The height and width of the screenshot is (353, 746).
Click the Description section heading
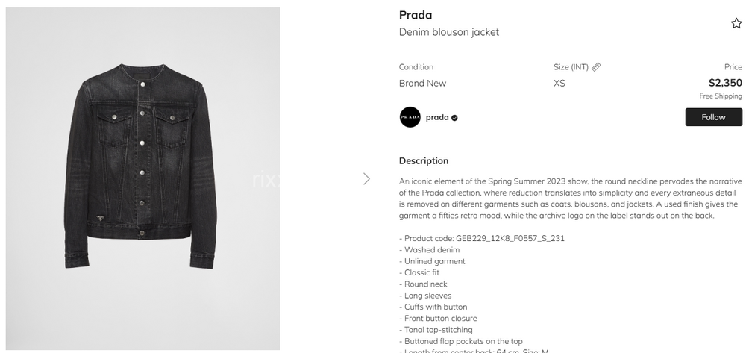424,160
